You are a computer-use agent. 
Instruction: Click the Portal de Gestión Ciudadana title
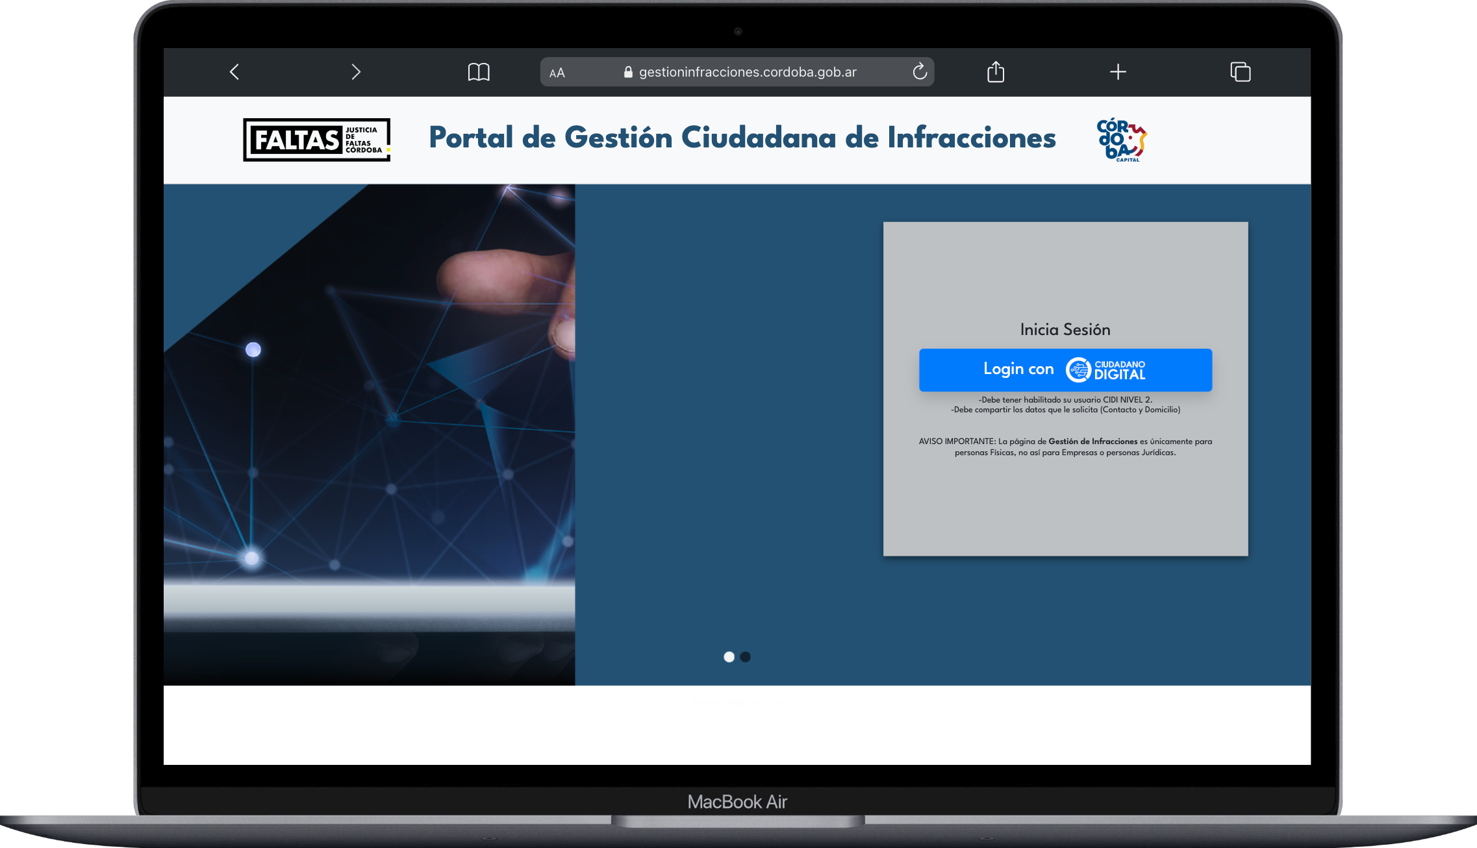coord(742,138)
